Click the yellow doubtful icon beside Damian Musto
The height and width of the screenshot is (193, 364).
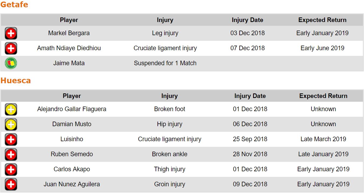[11, 125]
